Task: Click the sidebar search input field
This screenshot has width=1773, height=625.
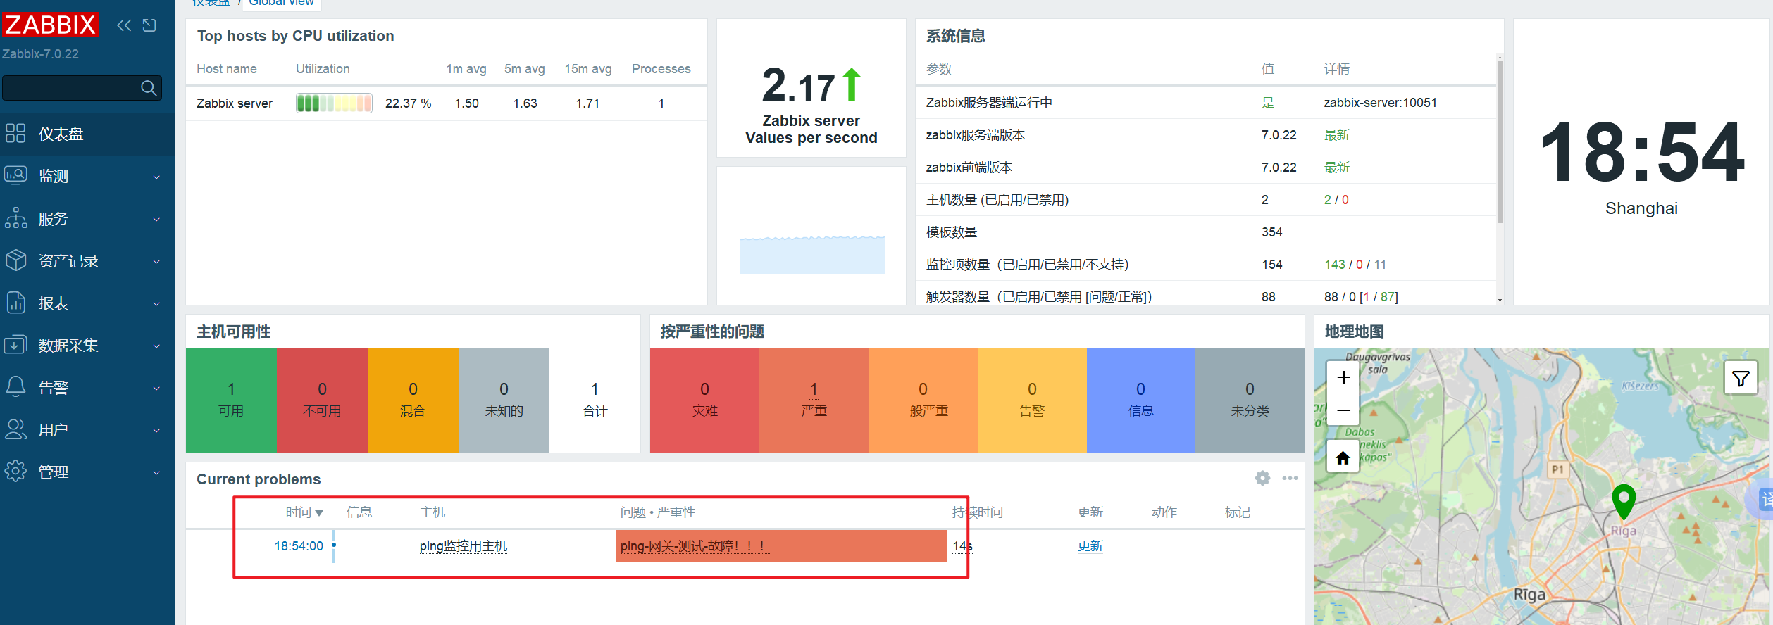Action: click(x=70, y=88)
